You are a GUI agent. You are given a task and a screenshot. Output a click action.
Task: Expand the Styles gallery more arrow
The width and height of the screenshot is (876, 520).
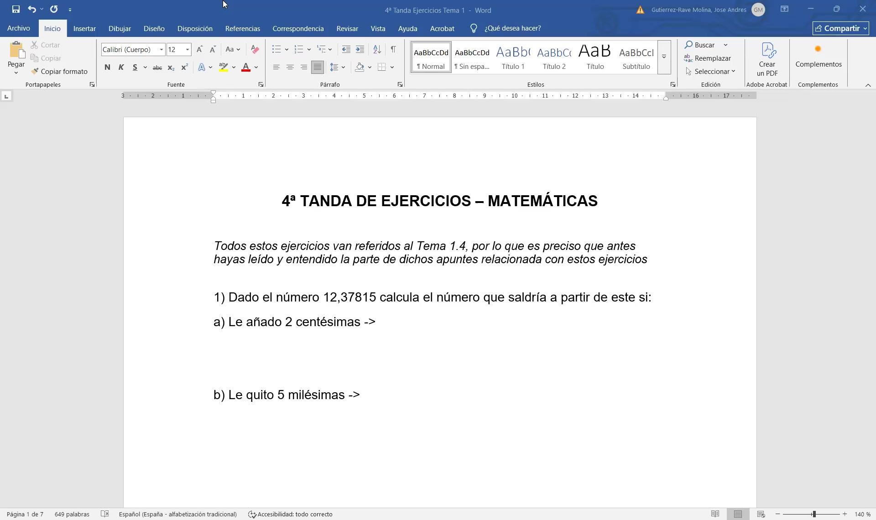tap(664, 57)
